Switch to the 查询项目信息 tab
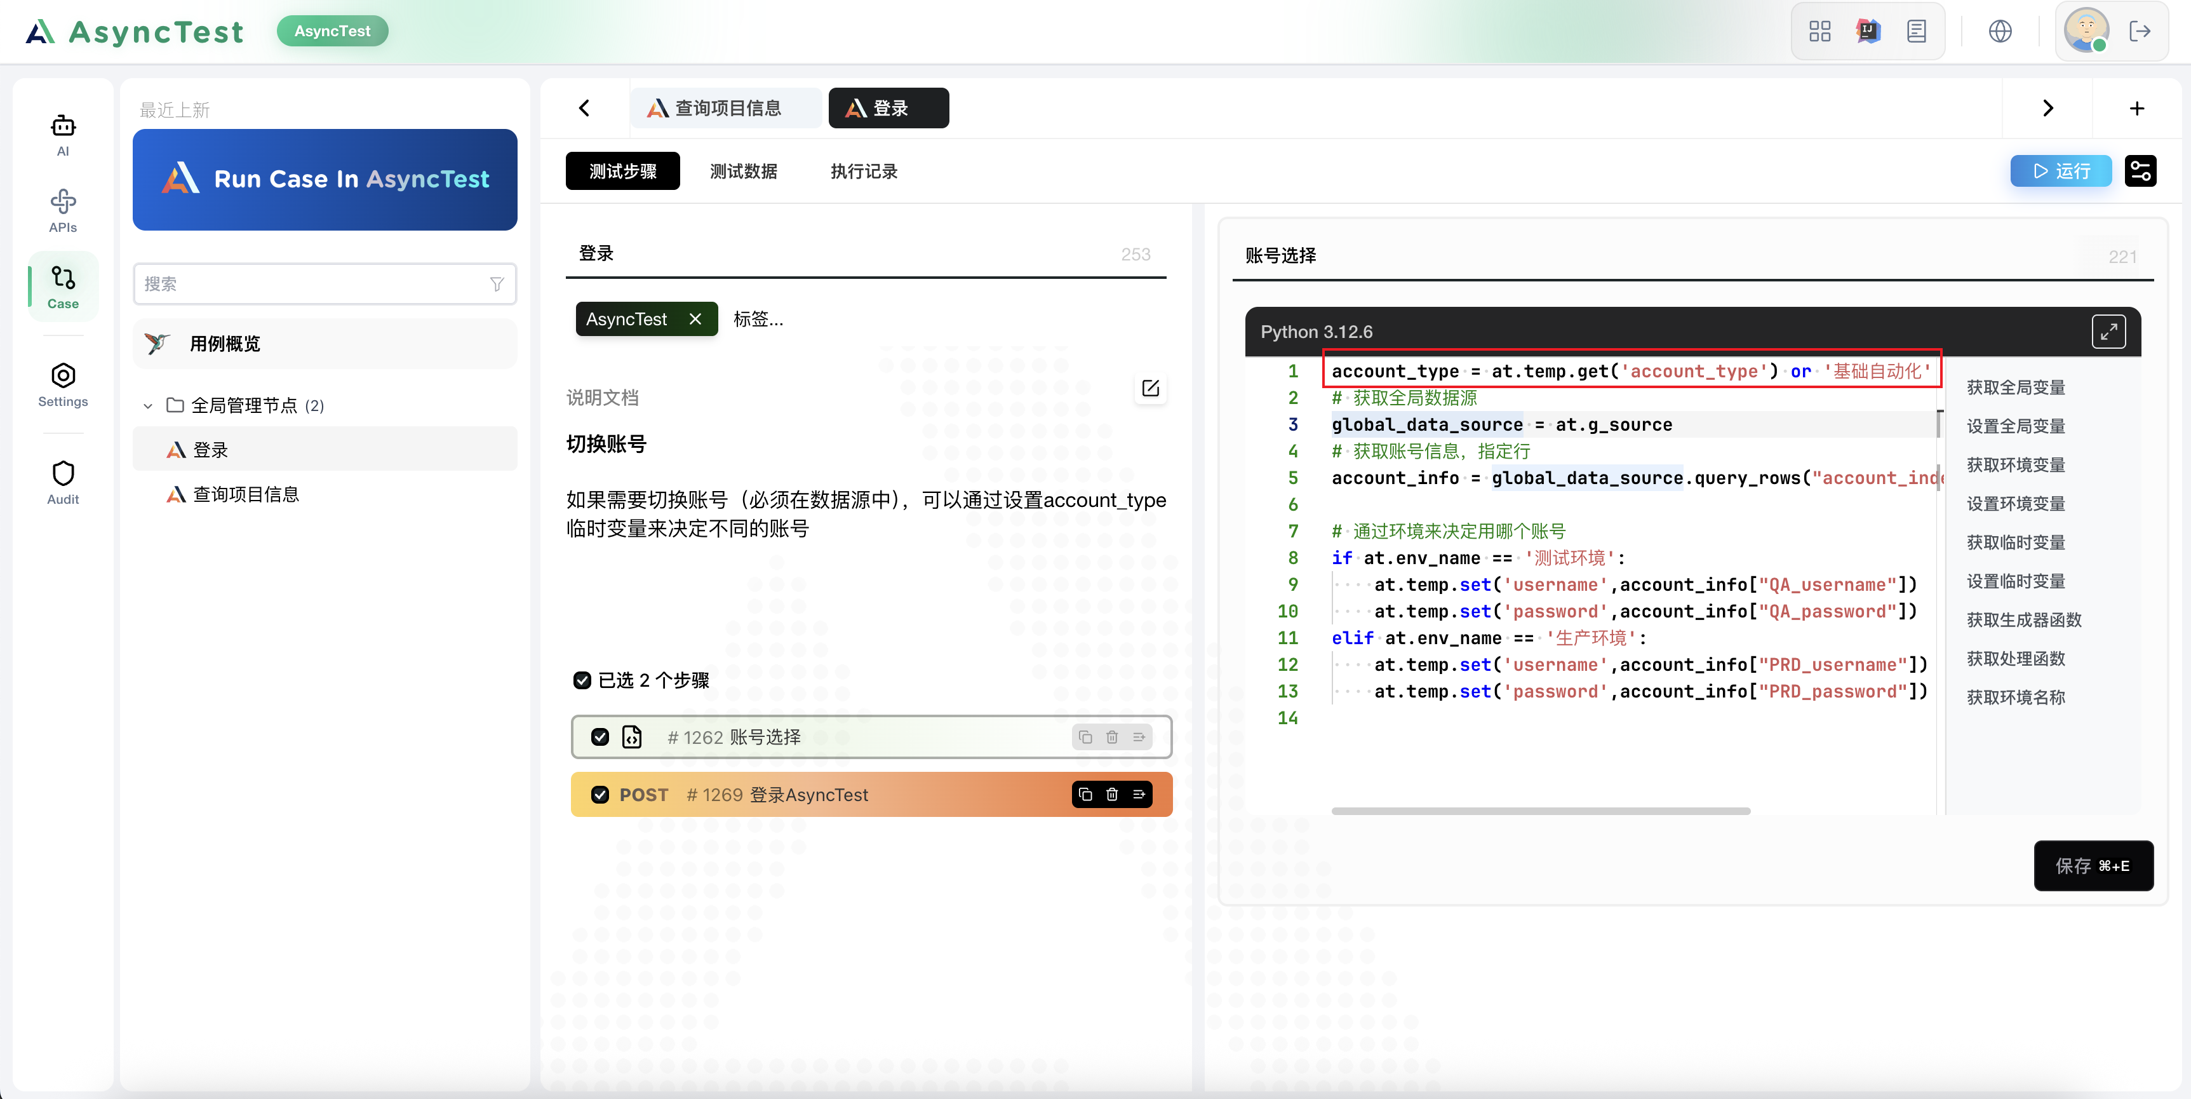 pos(727,108)
